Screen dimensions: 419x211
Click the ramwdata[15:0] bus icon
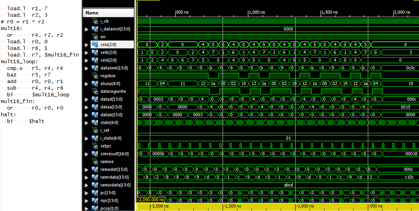(95, 185)
